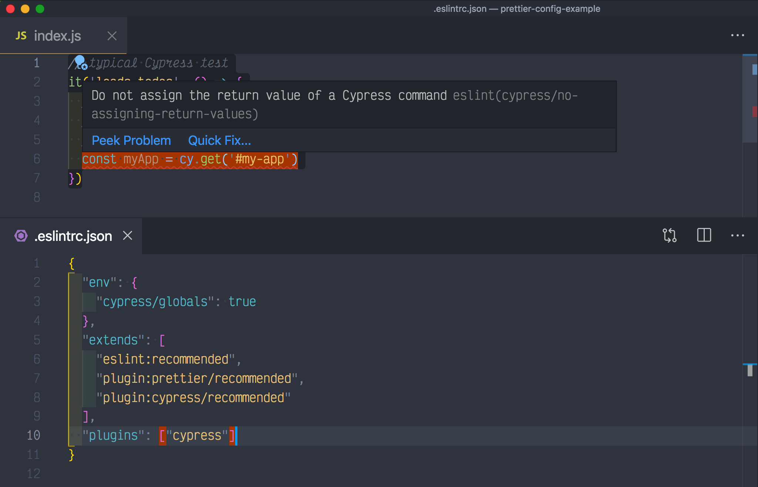Click the "extends" key
Screen dimensions: 758x487
[113, 340]
